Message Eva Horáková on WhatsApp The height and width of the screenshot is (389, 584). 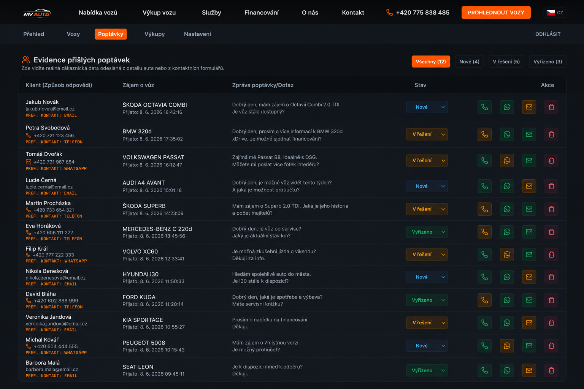(507, 232)
